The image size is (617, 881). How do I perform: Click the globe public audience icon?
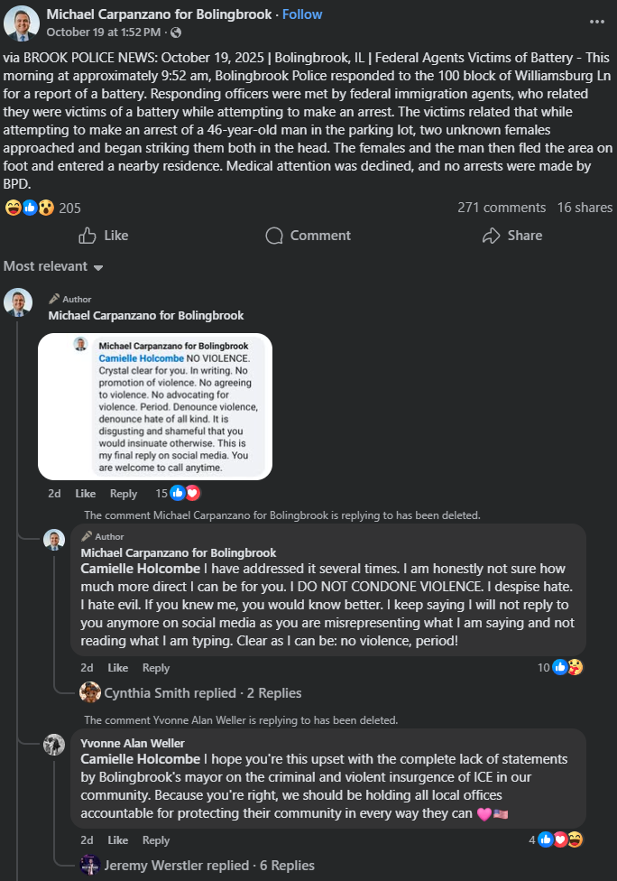tap(176, 32)
